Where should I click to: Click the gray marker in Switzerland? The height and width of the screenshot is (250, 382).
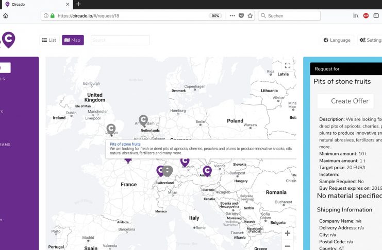[x=168, y=171]
